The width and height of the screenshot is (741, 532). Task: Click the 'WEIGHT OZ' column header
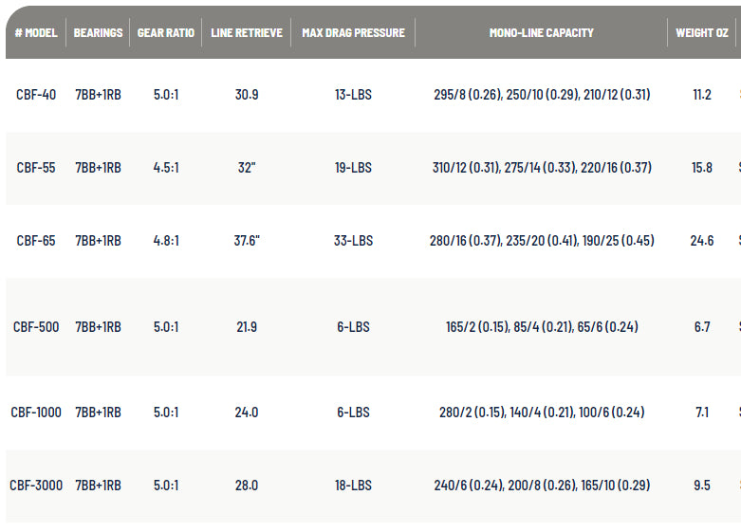pos(701,32)
